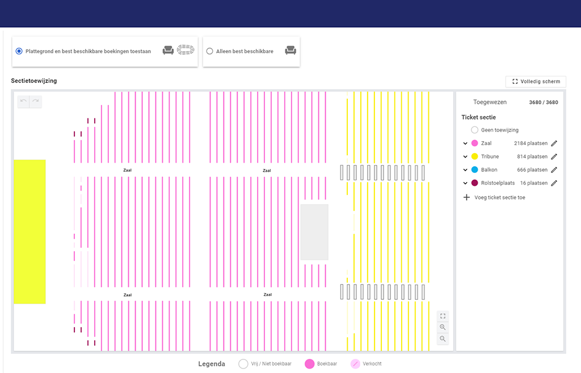Zoom in on the seating map

443,327
